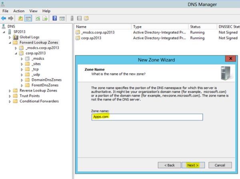Click the DNS root node icon
This screenshot has height=179, width=240.
pos(4,26)
